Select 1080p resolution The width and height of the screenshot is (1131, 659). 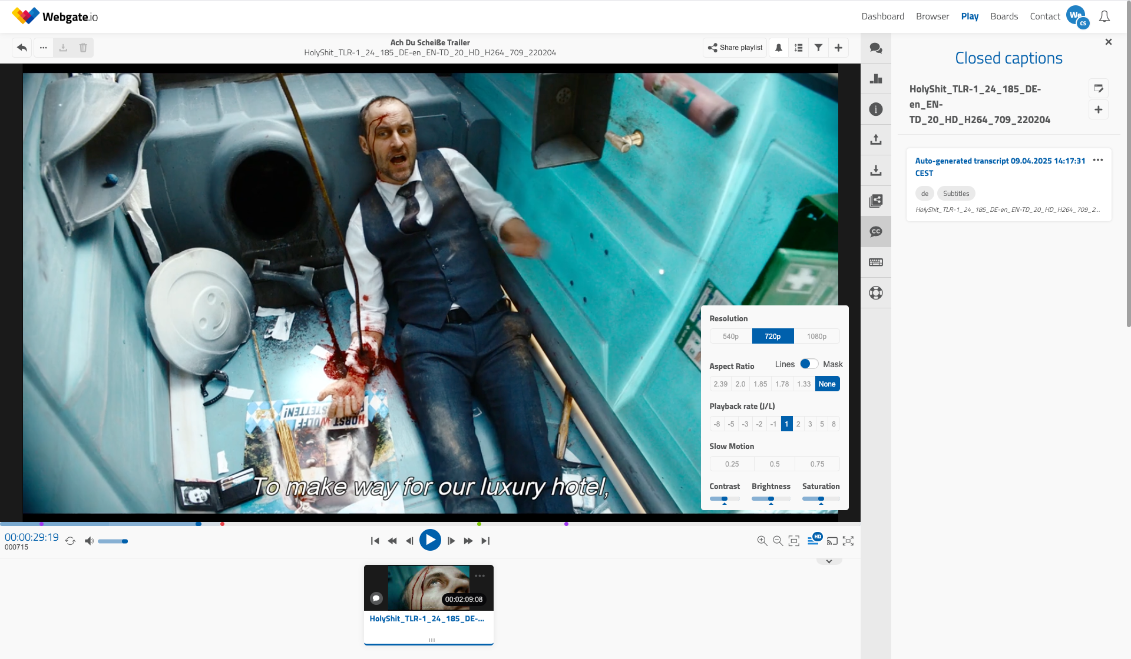click(x=816, y=336)
